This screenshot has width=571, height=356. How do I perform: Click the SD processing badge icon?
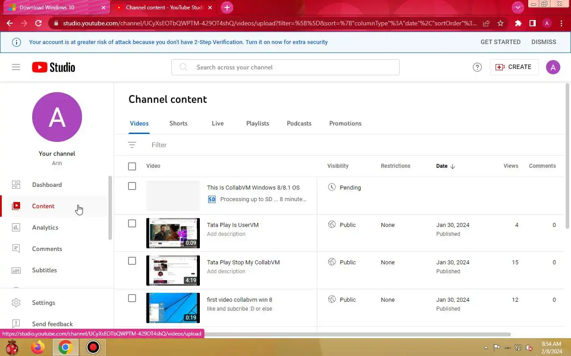pyautogui.click(x=212, y=199)
